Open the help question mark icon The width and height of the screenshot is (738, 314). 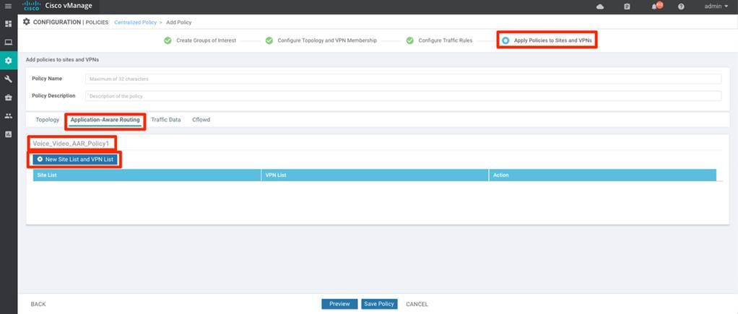coord(681,6)
